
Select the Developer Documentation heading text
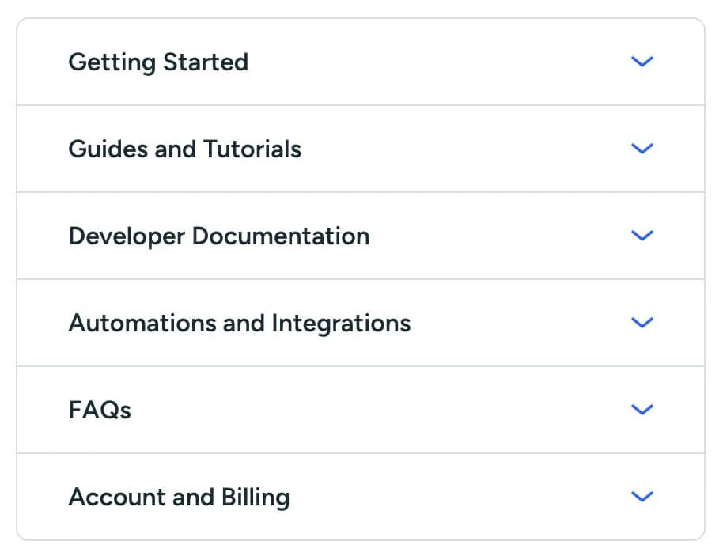[219, 236]
